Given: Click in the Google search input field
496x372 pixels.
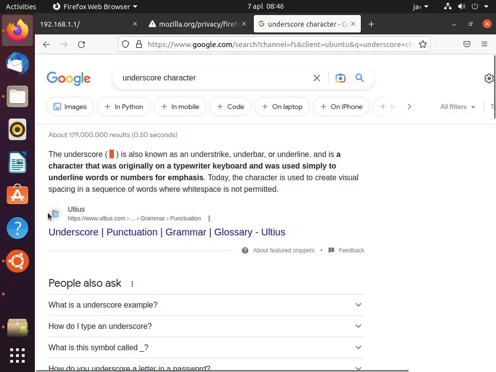Looking at the screenshot, I should click(x=215, y=78).
